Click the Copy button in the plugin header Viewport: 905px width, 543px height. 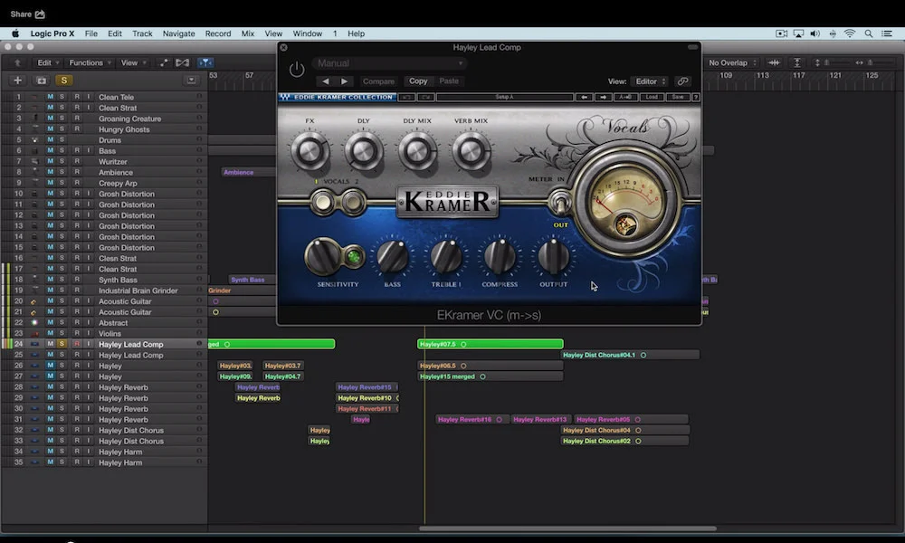coord(418,81)
